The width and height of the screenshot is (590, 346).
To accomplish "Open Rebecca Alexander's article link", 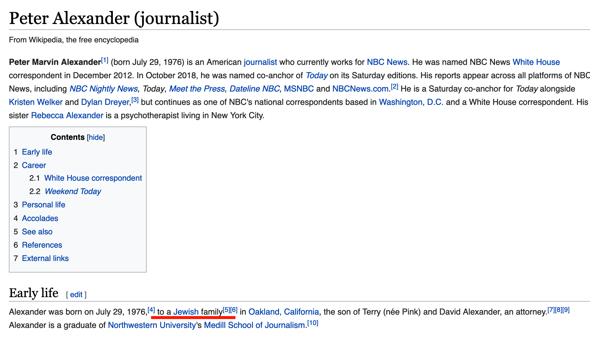I will pyautogui.click(x=67, y=116).
